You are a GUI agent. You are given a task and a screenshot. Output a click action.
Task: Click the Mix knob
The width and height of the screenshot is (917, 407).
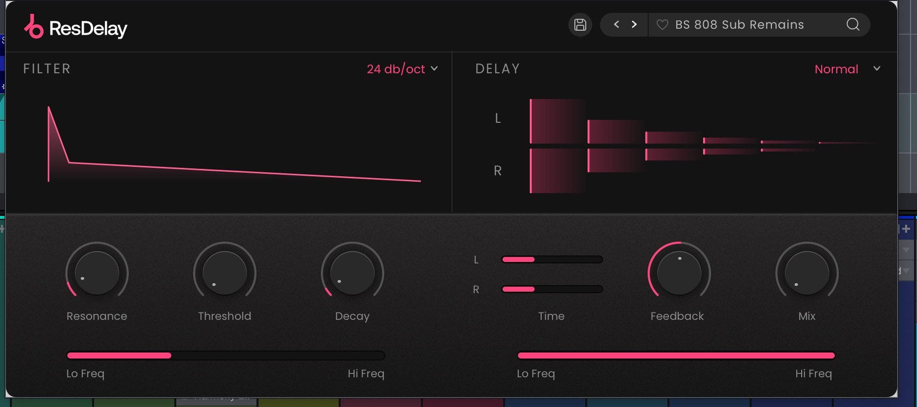click(807, 273)
